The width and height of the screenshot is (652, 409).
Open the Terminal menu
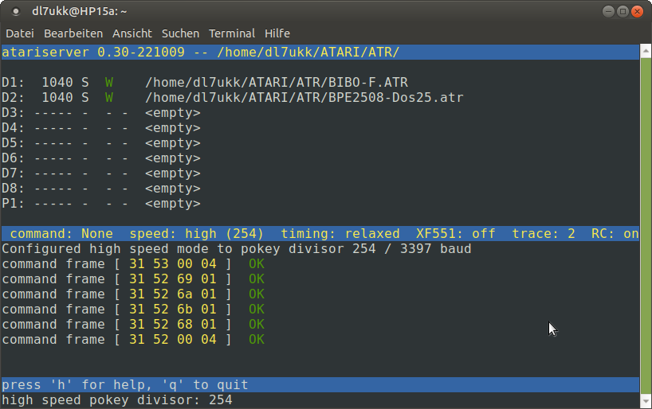point(232,33)
